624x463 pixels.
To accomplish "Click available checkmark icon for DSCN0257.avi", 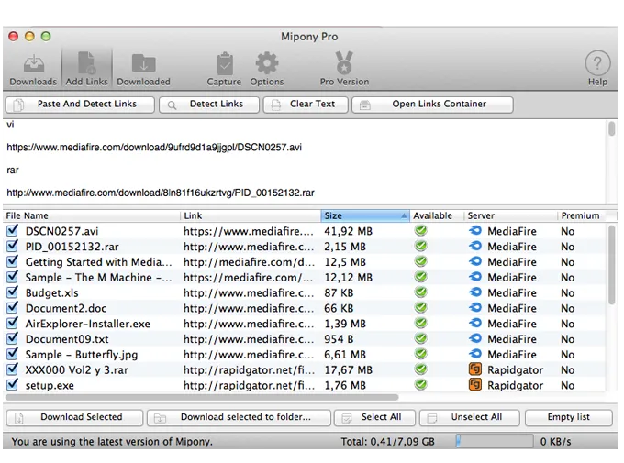I will pyautogui.click(x=420, y=231).
